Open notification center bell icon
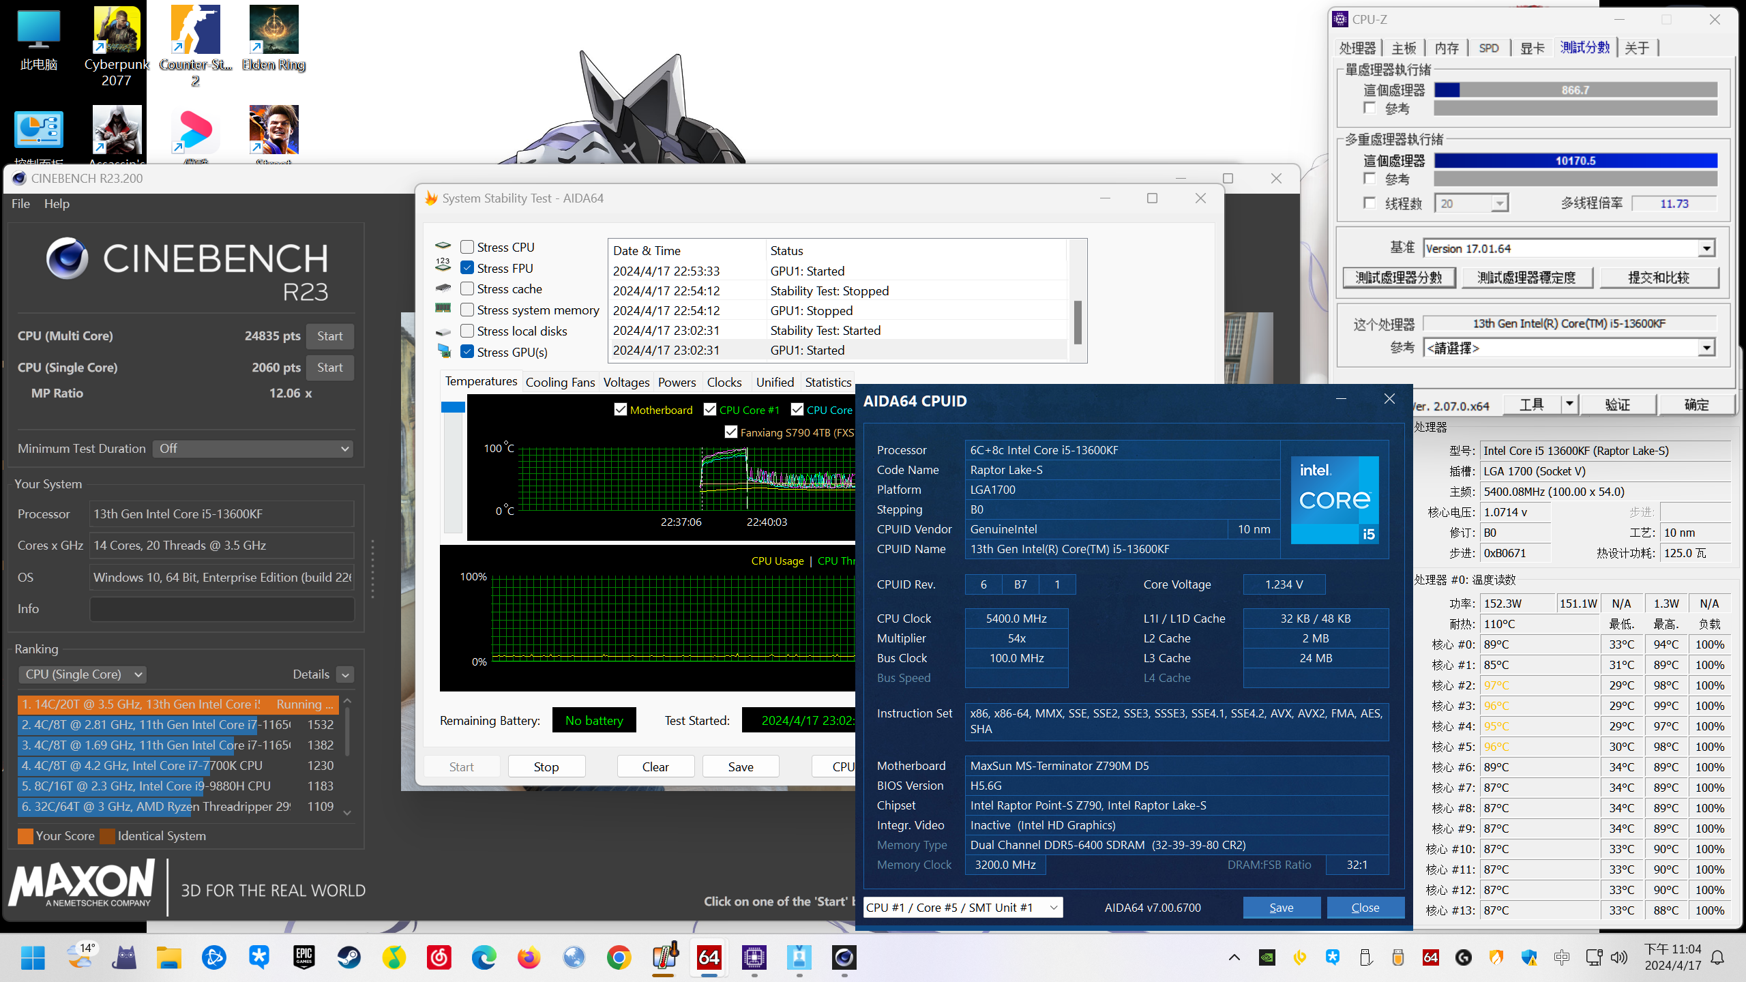Viewport: 1746px width, 982px height. pyautogui.click(x=1718, y=957)
